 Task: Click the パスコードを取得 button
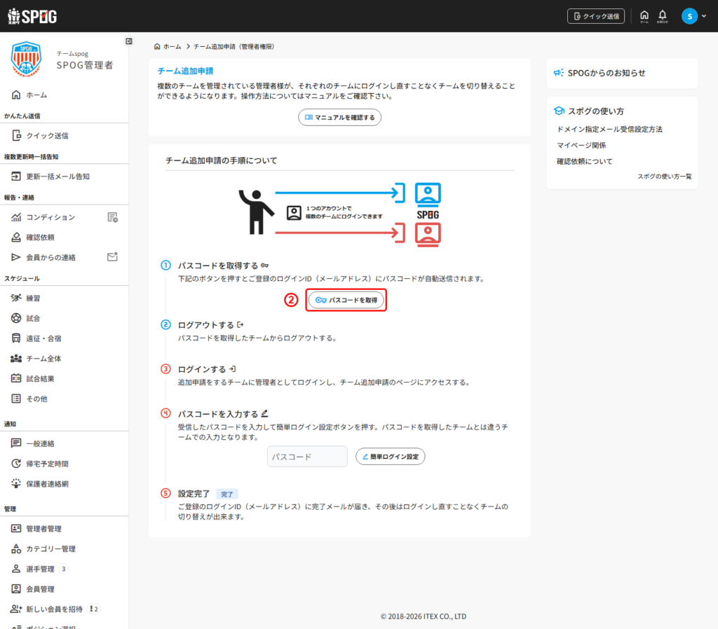pyautogui.click(x=346, y=300)
